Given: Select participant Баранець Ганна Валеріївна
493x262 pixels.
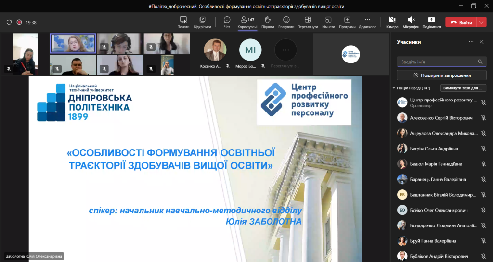Looking at the screenshot, I should [x=441, y=179].
